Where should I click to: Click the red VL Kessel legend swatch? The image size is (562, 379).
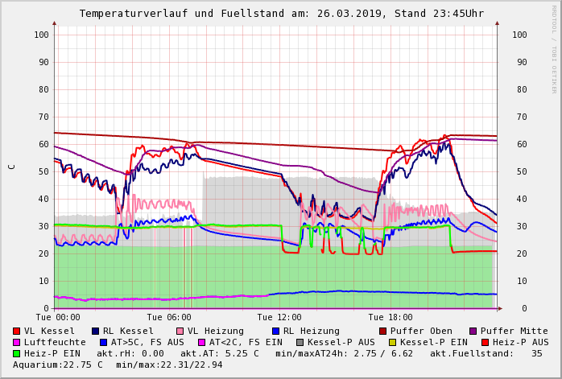point(17,331)
